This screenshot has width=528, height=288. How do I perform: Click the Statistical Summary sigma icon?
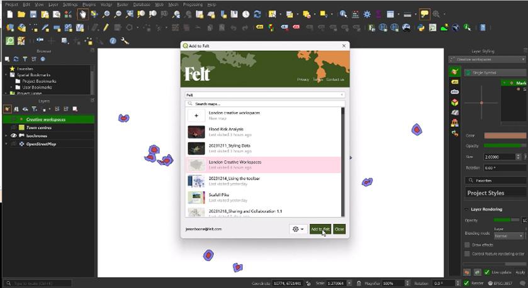(x=378, y=14)
